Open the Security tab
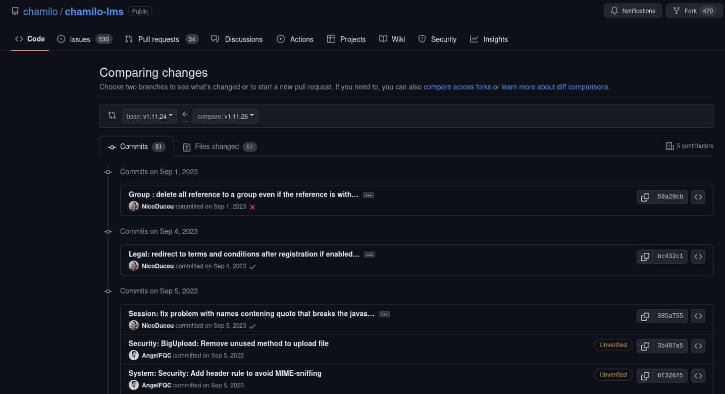The image size is (725, 394). (x=437, y=39)
